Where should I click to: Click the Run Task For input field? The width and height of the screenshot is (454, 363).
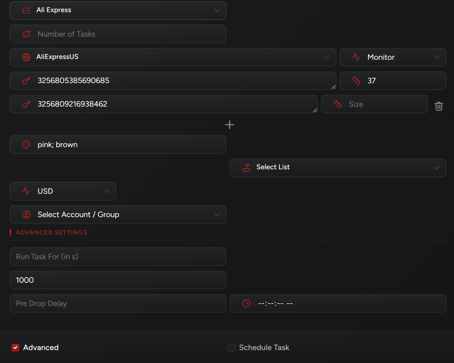point(118,257)
